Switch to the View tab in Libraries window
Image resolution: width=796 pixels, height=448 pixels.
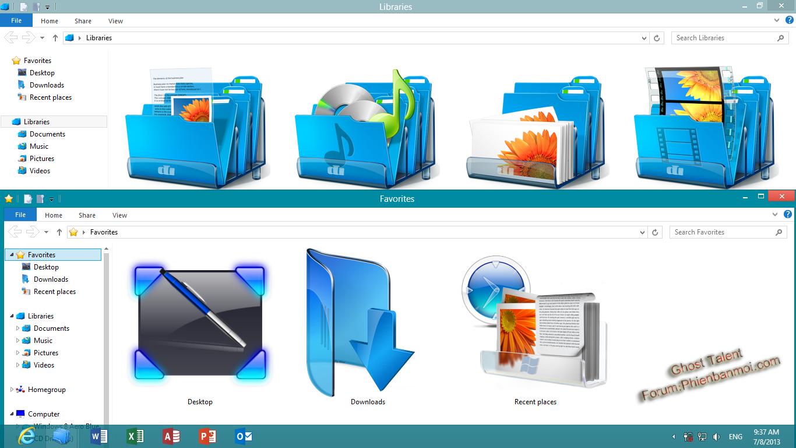[x=115, y=21]
